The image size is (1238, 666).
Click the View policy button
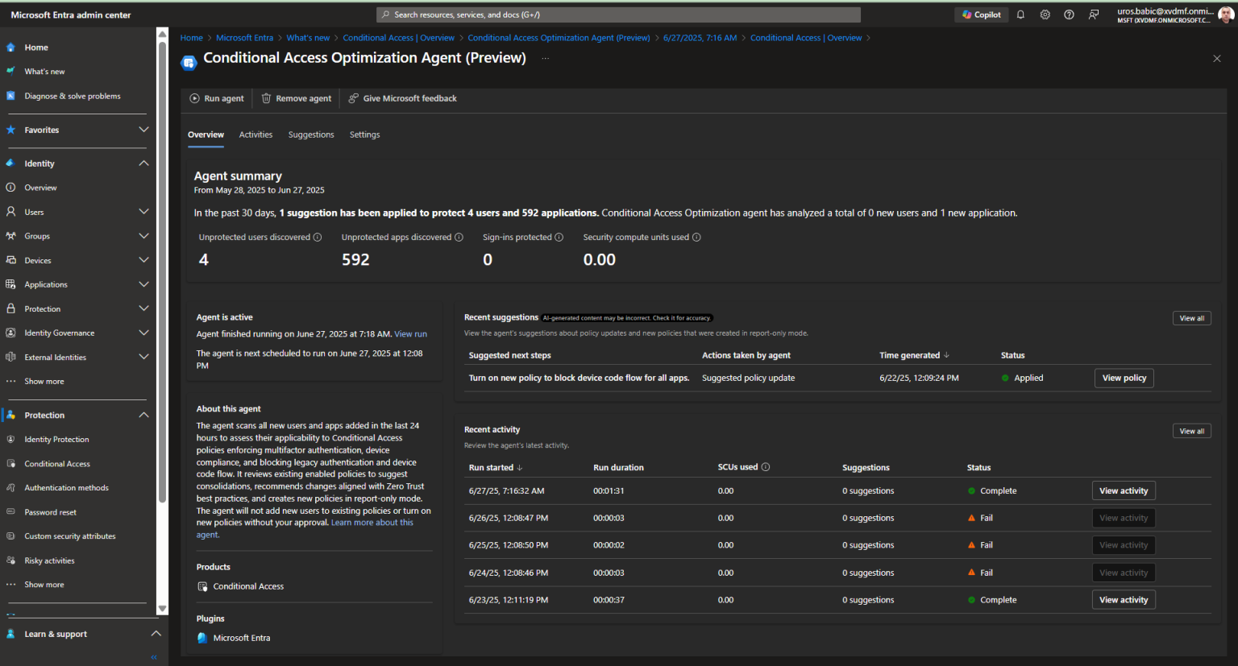click(1124, 377)
